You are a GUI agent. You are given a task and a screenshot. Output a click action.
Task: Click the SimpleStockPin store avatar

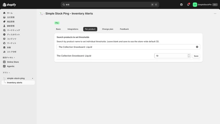[195, 5]
